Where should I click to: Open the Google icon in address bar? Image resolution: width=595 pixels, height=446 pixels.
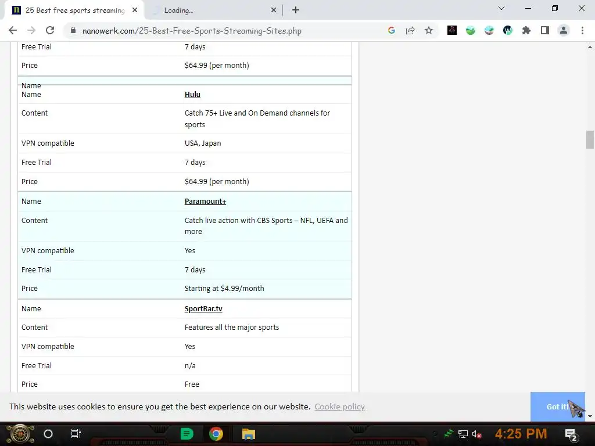coord(392,30)
